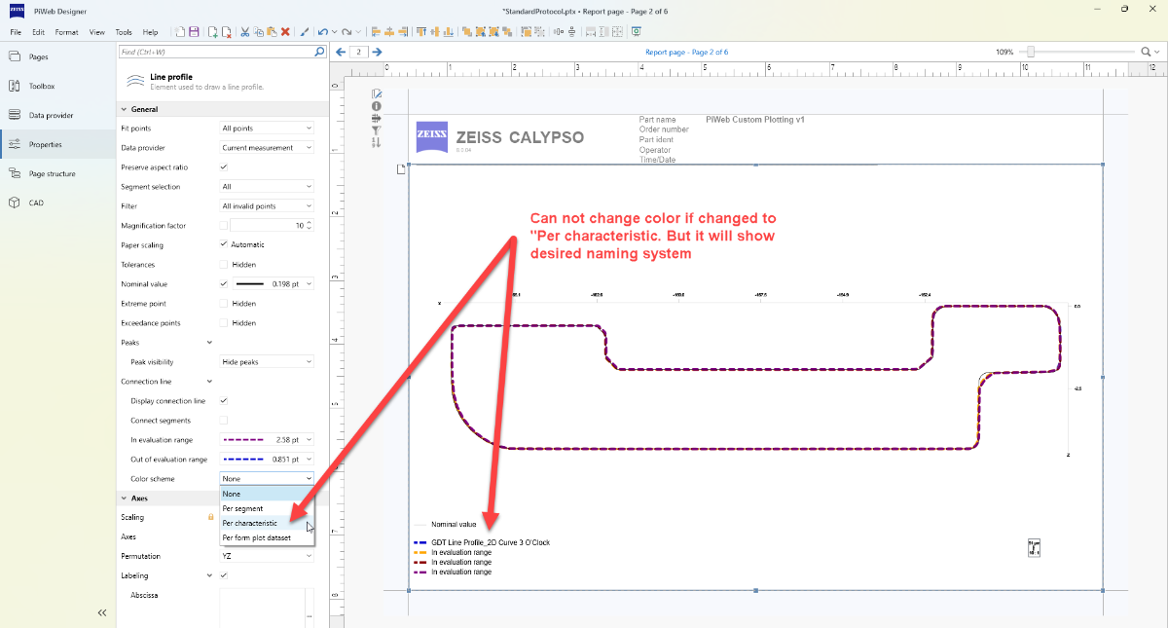Click the format painter brush icon
Image resolution: width=1168 pixels, height=628 pixels.
(x=305, y=32)
